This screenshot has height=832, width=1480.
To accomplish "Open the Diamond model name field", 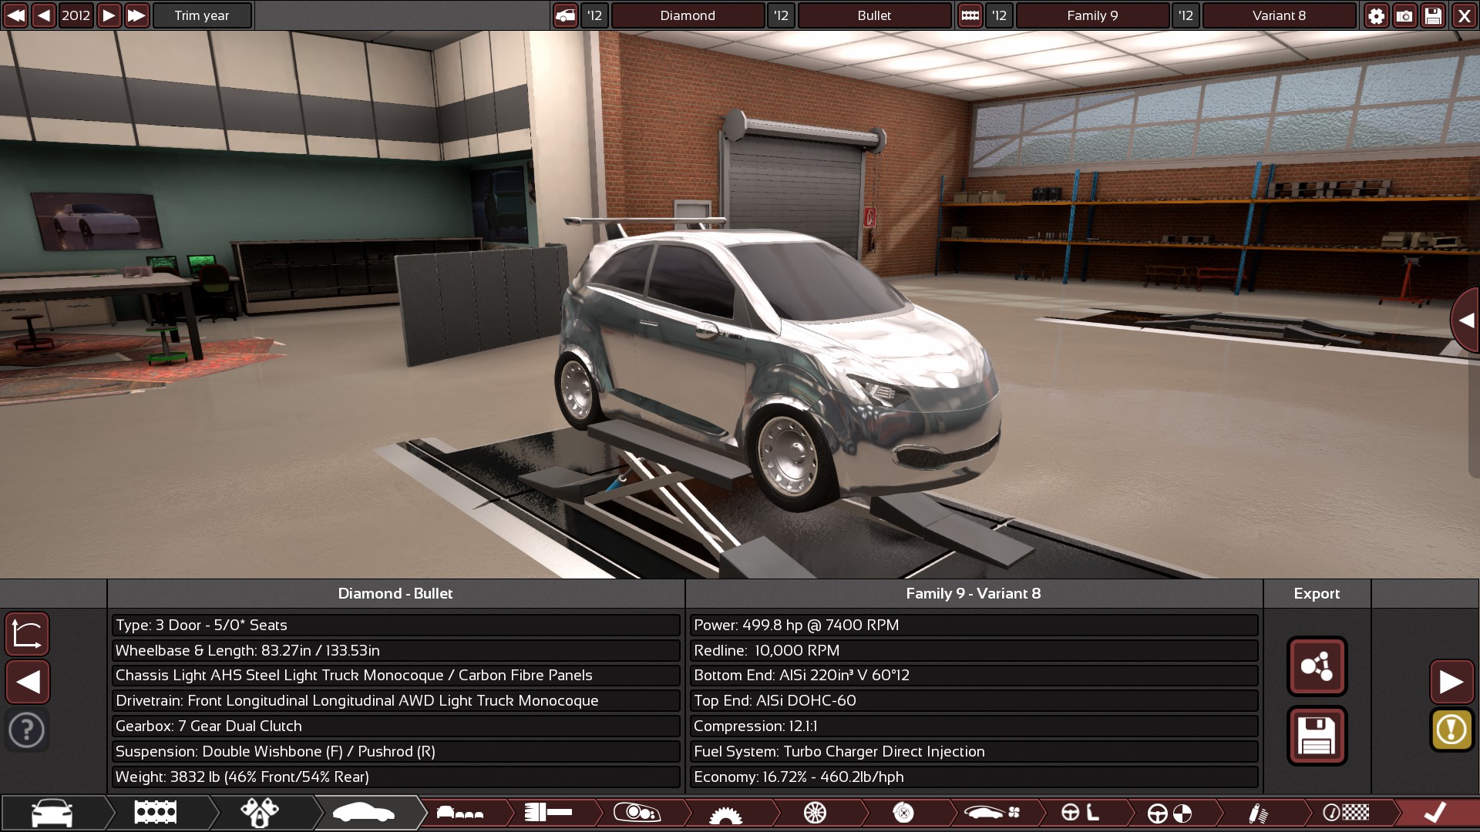I will (x=688, y=15).
